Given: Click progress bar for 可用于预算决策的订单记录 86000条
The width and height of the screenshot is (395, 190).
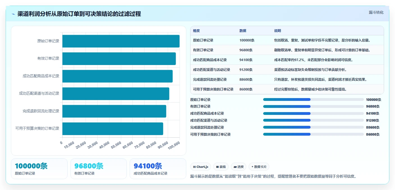Looking at the screenshot, I should pos(313,134).
